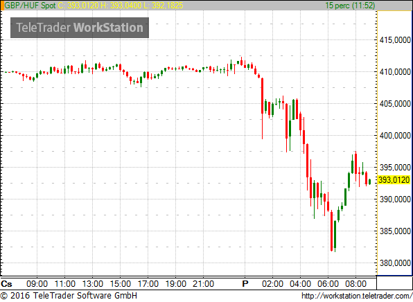Screen dimensions: 413x302
Task: Click the TeleTrader WorkStation watermark logo
Action: pyautogui.click(x=80, y=28)
